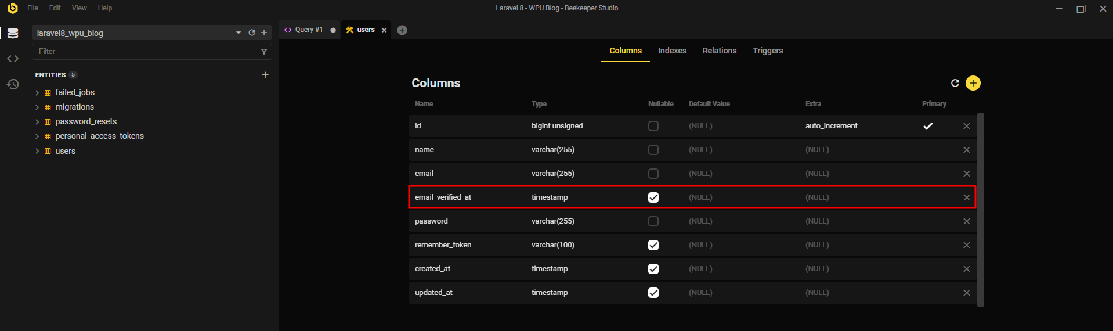The height and width of the screenshot is (331, 1113).
Task: Open the Relations tab
Action: pyautogui.click(x=719, y=51)
